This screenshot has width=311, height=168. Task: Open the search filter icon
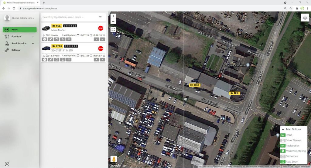click(100, 17)
